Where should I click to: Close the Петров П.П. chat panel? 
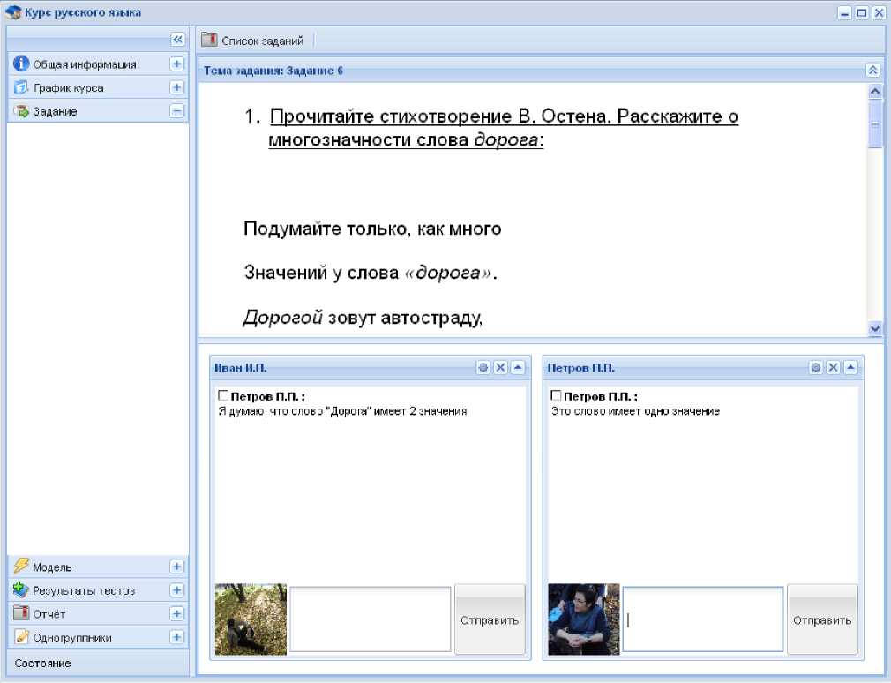833,368
